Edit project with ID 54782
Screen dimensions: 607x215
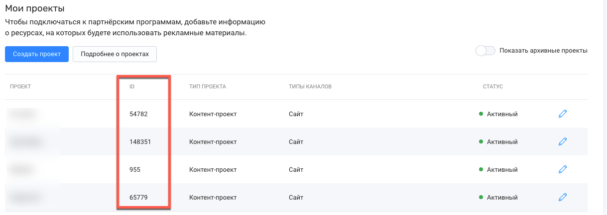(563, 114)
